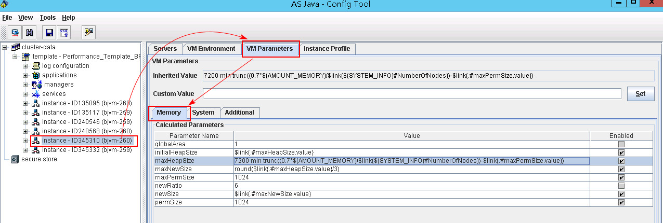Image resolution: width=663 pixels, height=223 pixels.
Task: Expand the services node
Action: pyautogui.click(x=25, y=94)
